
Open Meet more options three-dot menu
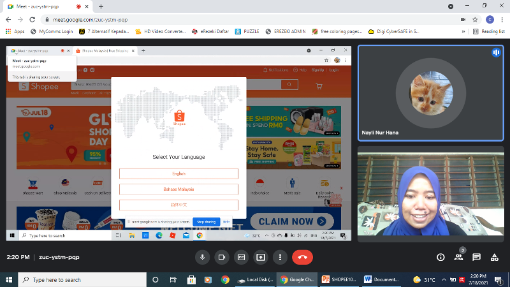click(280, 257)
